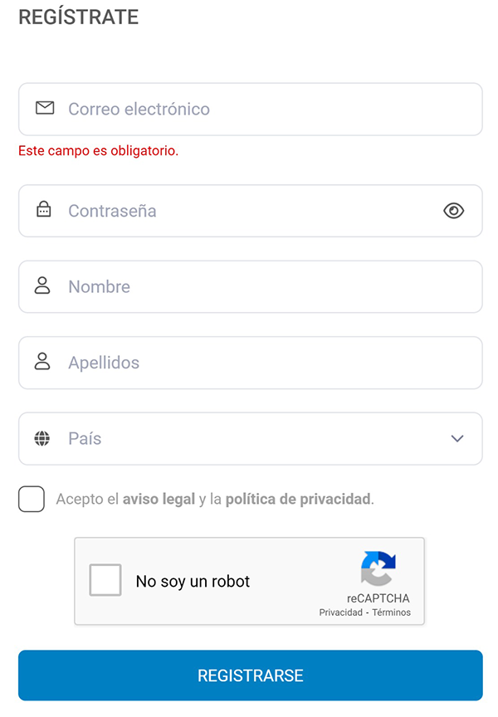Expand the country selector chevron

456,438
